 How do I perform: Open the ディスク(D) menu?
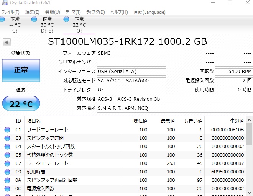click(95, 12)
